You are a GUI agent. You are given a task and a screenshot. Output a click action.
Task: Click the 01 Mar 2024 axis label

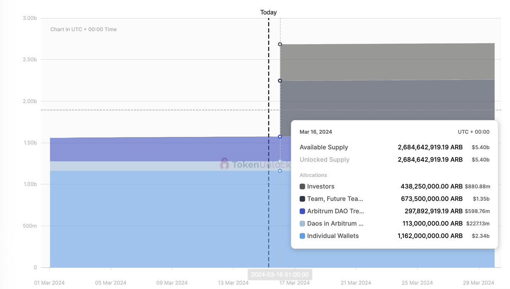click(x=50, y=283)
